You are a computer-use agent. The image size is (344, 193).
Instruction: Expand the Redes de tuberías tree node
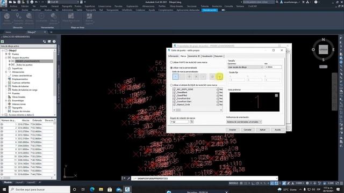(x=6, y=86)
